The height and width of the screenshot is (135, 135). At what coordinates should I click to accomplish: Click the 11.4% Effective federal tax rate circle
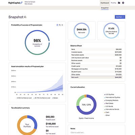111,31
